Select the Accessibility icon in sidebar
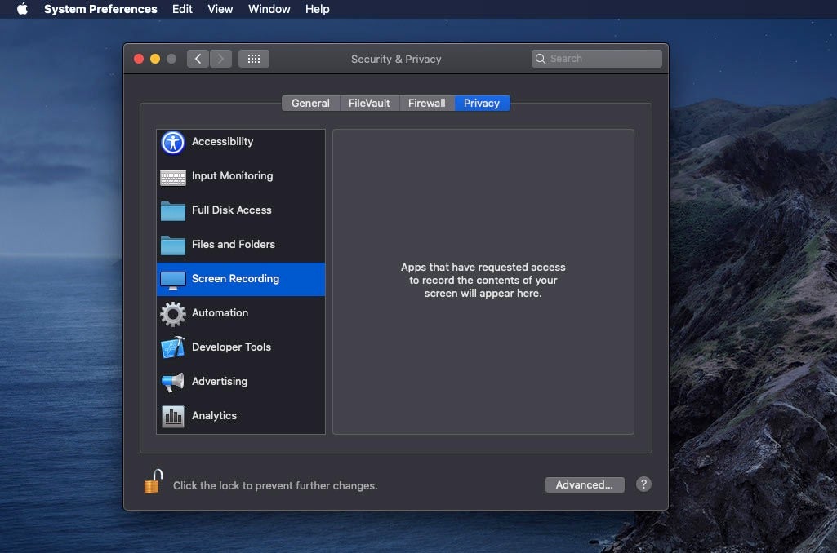The height and width of the screenshot is (553, 837). coord(172,142)
